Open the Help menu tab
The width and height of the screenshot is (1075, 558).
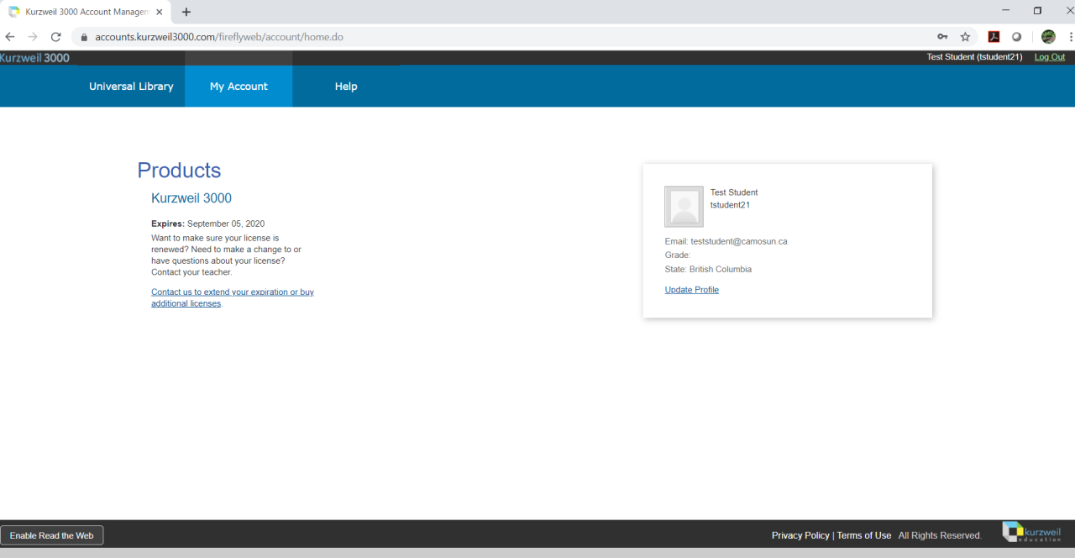pyautogui.click(x=346, y=87)
